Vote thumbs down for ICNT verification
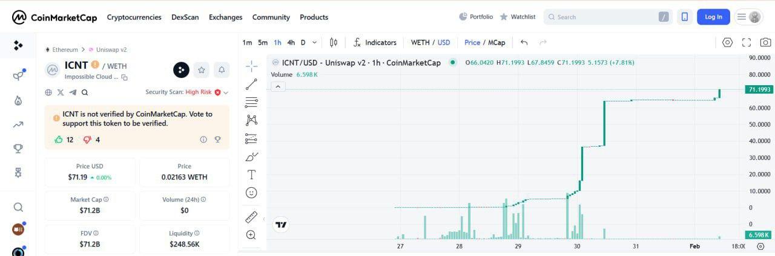Image resolution: width=775 pixels, height=256 pixels. pos(87,139)
